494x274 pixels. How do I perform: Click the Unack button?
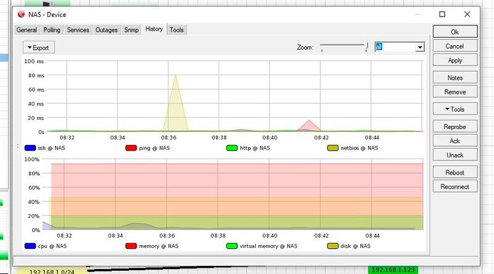click(x=455, y=155)
